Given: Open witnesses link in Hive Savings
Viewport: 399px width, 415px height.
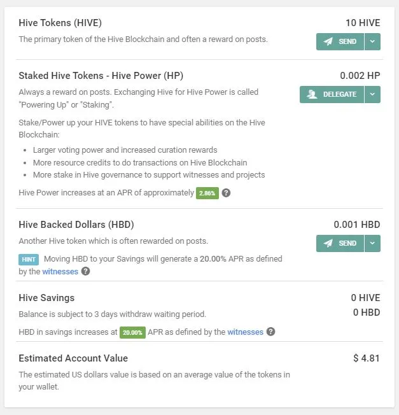Looking at the screenshot, I should click(245, 332).
